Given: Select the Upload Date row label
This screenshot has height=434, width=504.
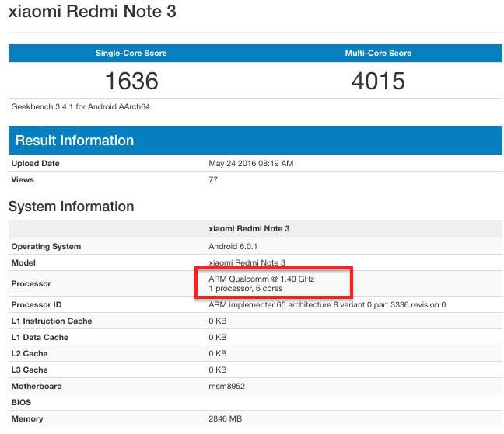Looking at the screenshot, I should tap(35, 164).
